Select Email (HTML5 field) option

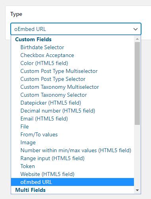point(73,119)
